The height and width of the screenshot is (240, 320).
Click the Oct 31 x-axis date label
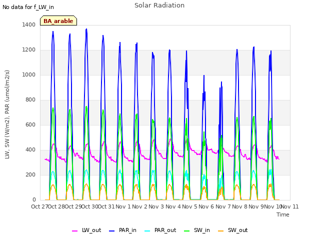click(106, 206)
